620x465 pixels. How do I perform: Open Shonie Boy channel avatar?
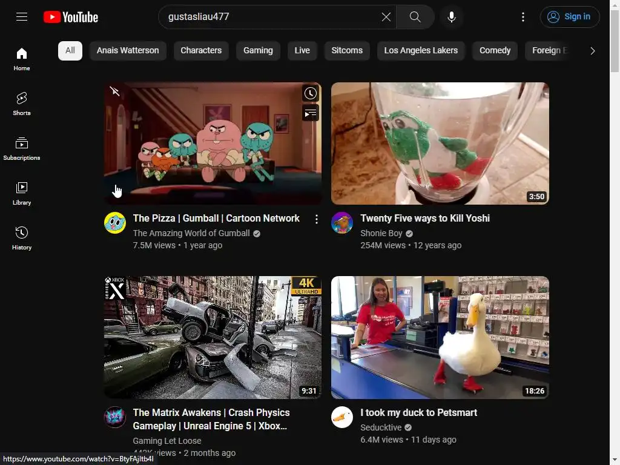342,223
